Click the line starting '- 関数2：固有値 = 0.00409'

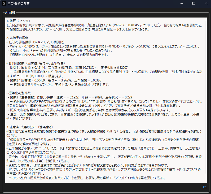(55, 80)
